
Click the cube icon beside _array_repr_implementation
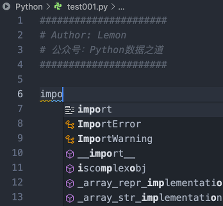pyautogui.click(x=70, y=183)
